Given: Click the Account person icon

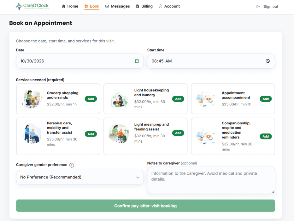Looking at the screenshot, I should click(x=161, y=6).
